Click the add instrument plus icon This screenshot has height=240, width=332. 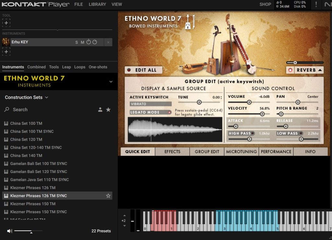6,52
